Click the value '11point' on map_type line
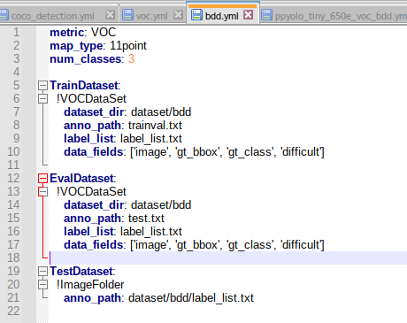Viewport: 407px width, 323px height. [128, 46]
